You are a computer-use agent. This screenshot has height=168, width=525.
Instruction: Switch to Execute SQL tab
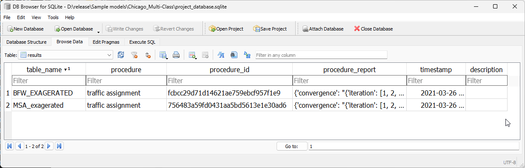click(142, 42)
